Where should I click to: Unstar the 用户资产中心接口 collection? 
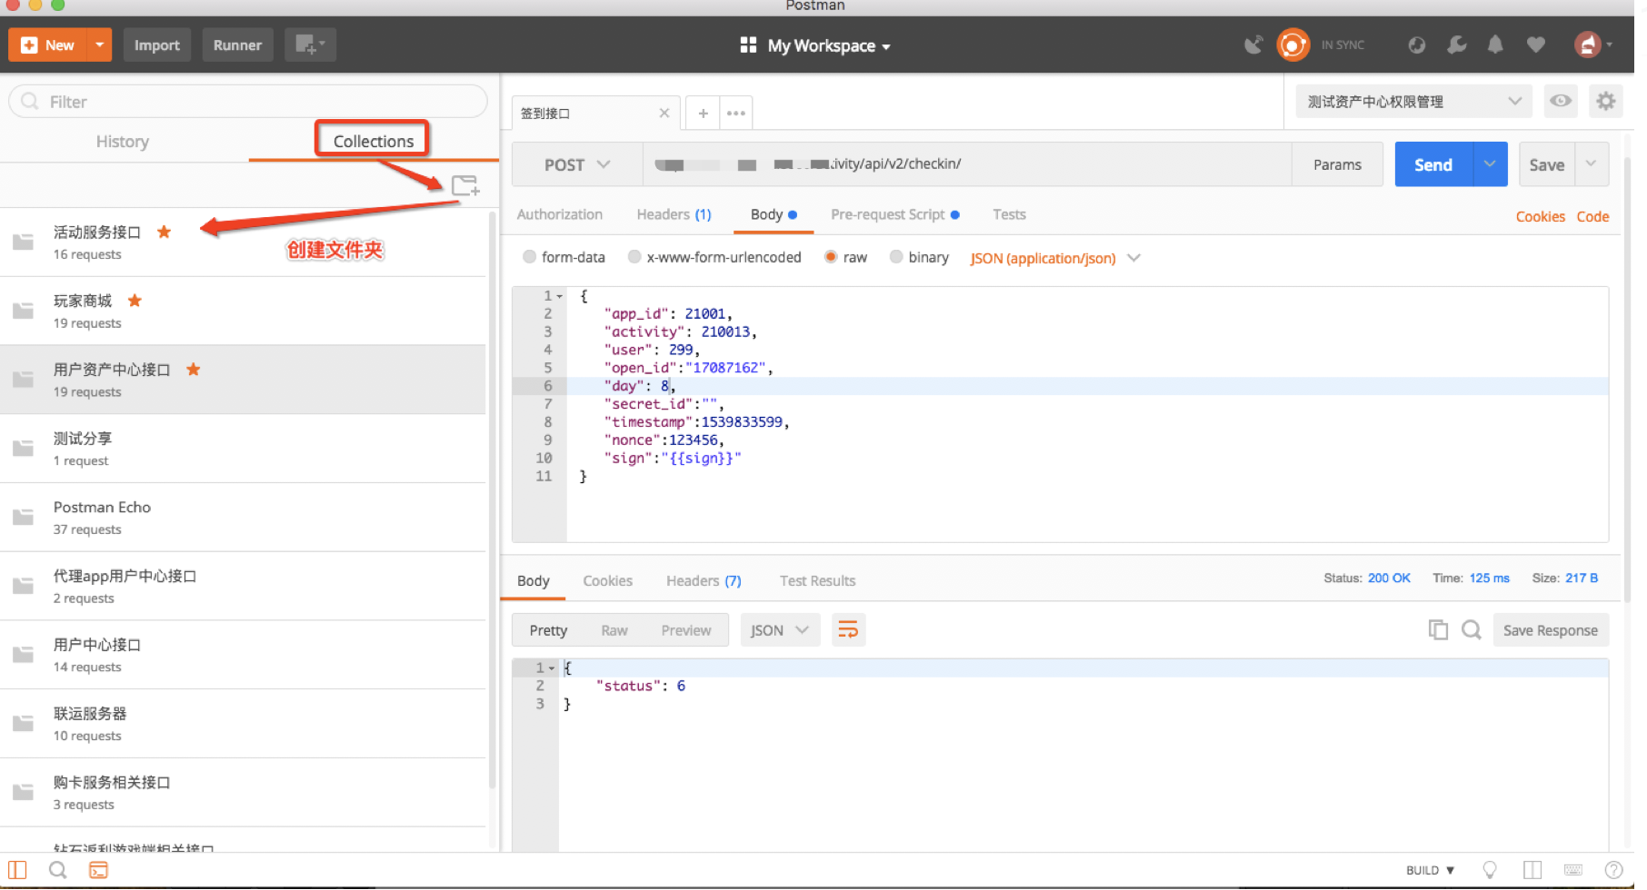[x=194, y=370]
